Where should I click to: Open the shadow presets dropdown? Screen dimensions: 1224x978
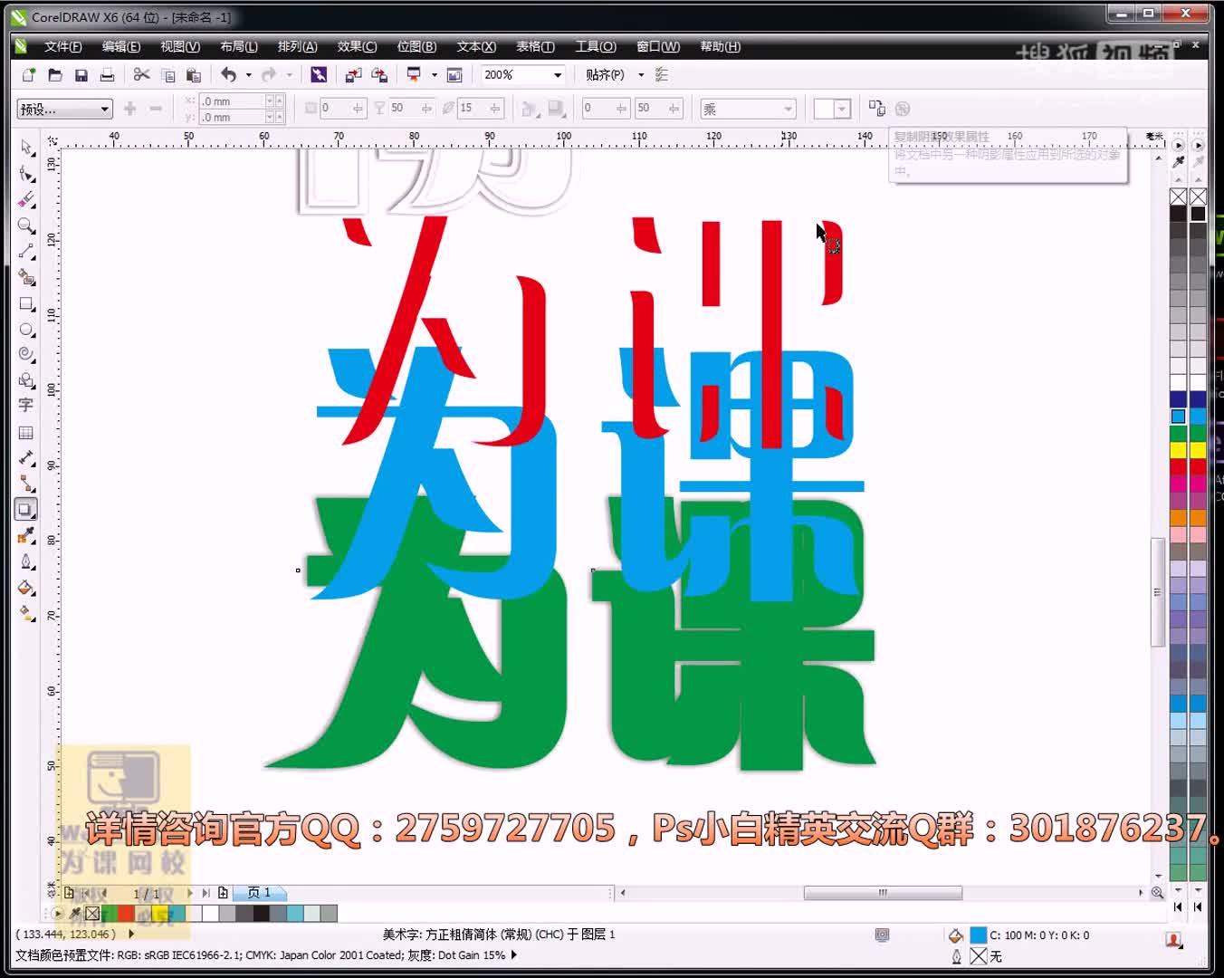(x=102, y=108)
